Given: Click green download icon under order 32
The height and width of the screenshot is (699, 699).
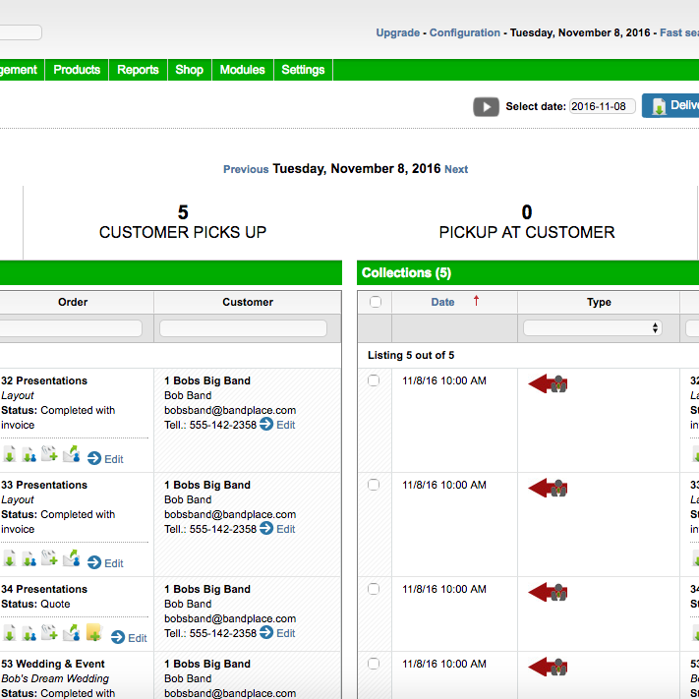Looking at the screenshot, I should [9, 455].
